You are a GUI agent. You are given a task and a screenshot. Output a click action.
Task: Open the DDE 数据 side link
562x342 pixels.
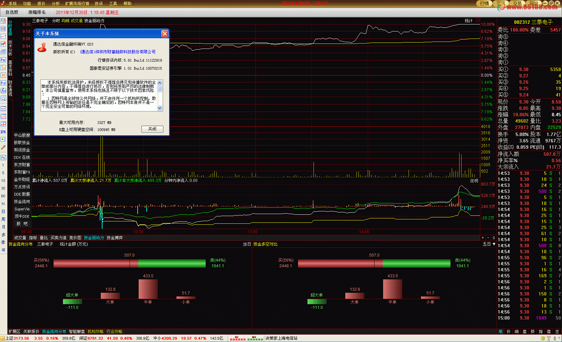tap(22, 194)
